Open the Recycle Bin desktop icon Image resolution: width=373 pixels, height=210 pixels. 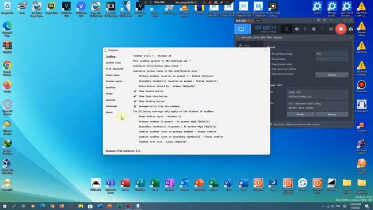coord(7,8)
